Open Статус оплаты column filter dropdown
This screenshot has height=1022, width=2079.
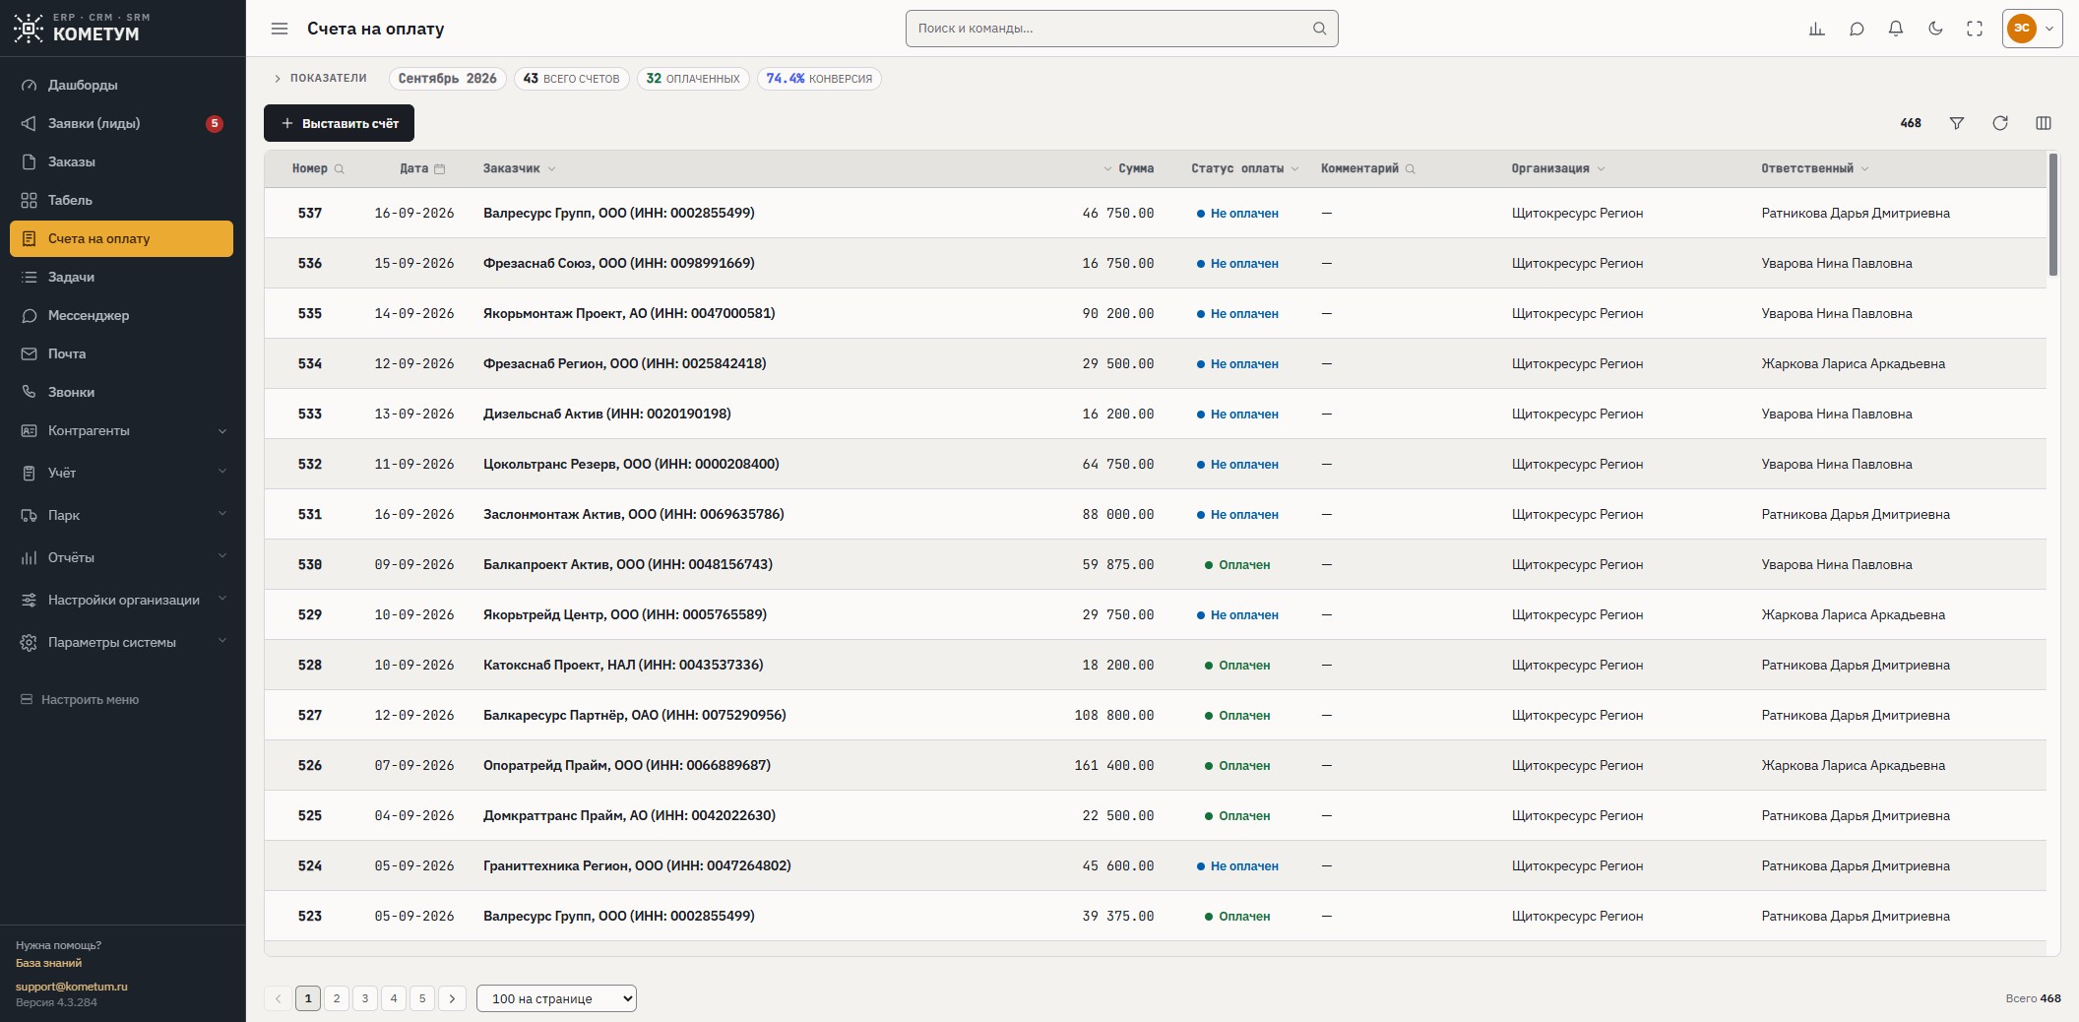point(1294,169)
